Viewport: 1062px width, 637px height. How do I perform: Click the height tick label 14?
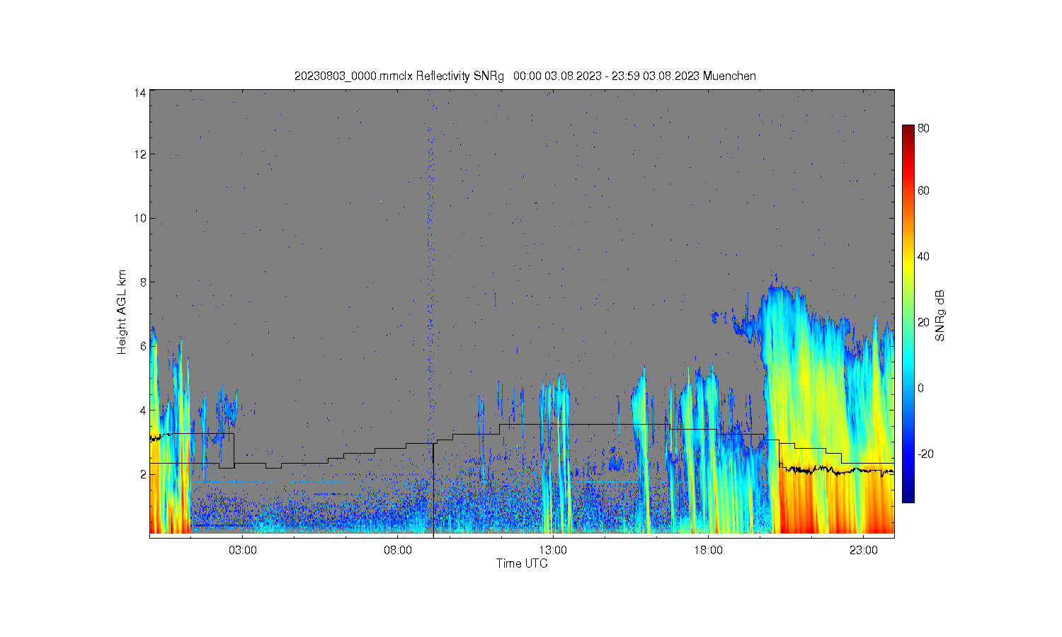[x=140, y=93]
